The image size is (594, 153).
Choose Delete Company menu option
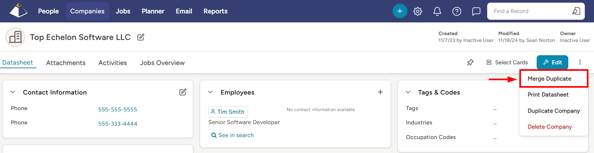click(550, 127)
